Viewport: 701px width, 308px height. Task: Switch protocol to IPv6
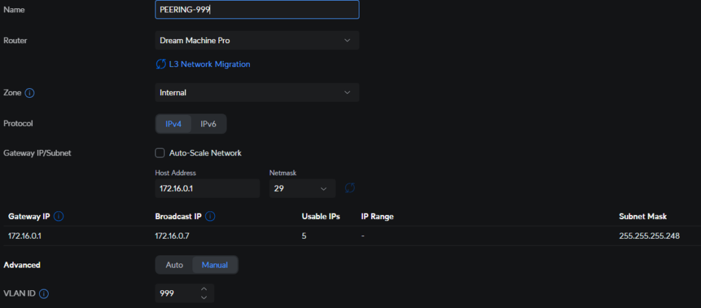pos(208,124)
